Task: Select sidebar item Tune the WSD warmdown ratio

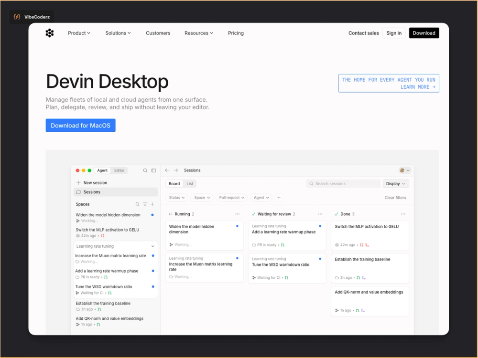Action: coord(116,290)
